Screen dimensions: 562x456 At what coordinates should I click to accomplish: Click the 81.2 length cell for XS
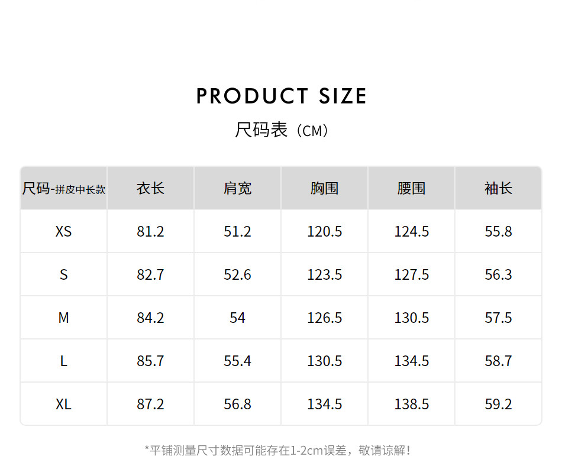coord(150,231)
